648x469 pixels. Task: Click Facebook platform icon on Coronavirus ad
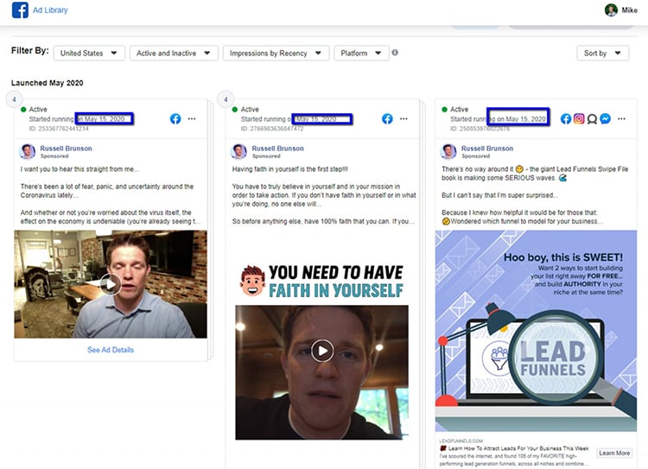click(x=175, y=119)
